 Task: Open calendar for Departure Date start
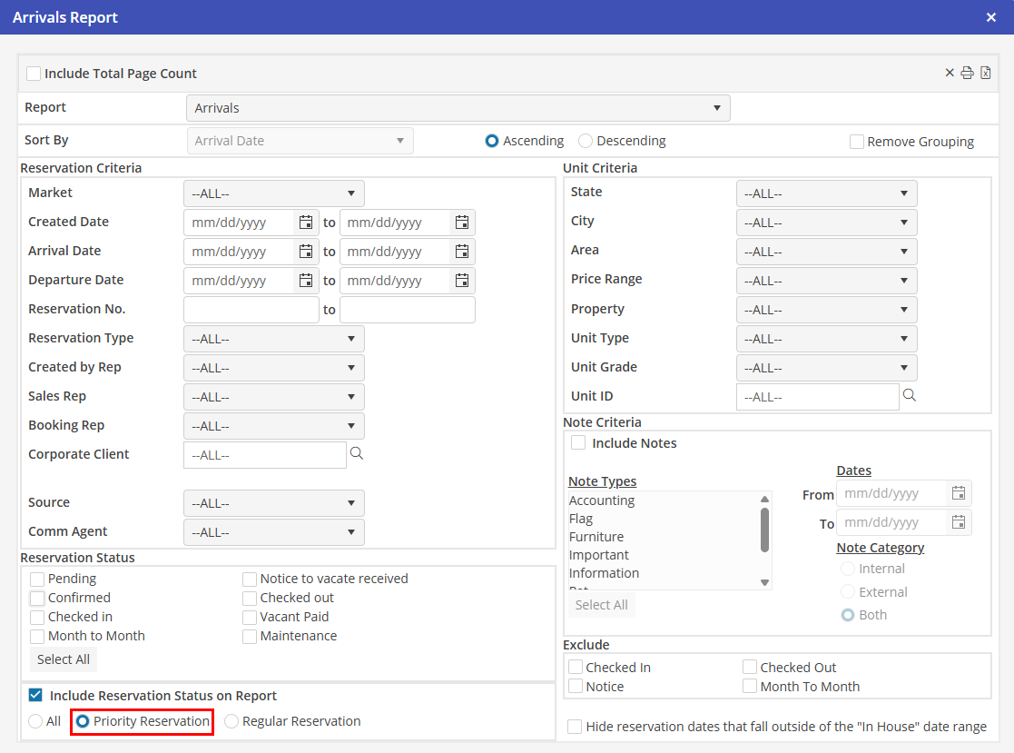click(306, 281)
